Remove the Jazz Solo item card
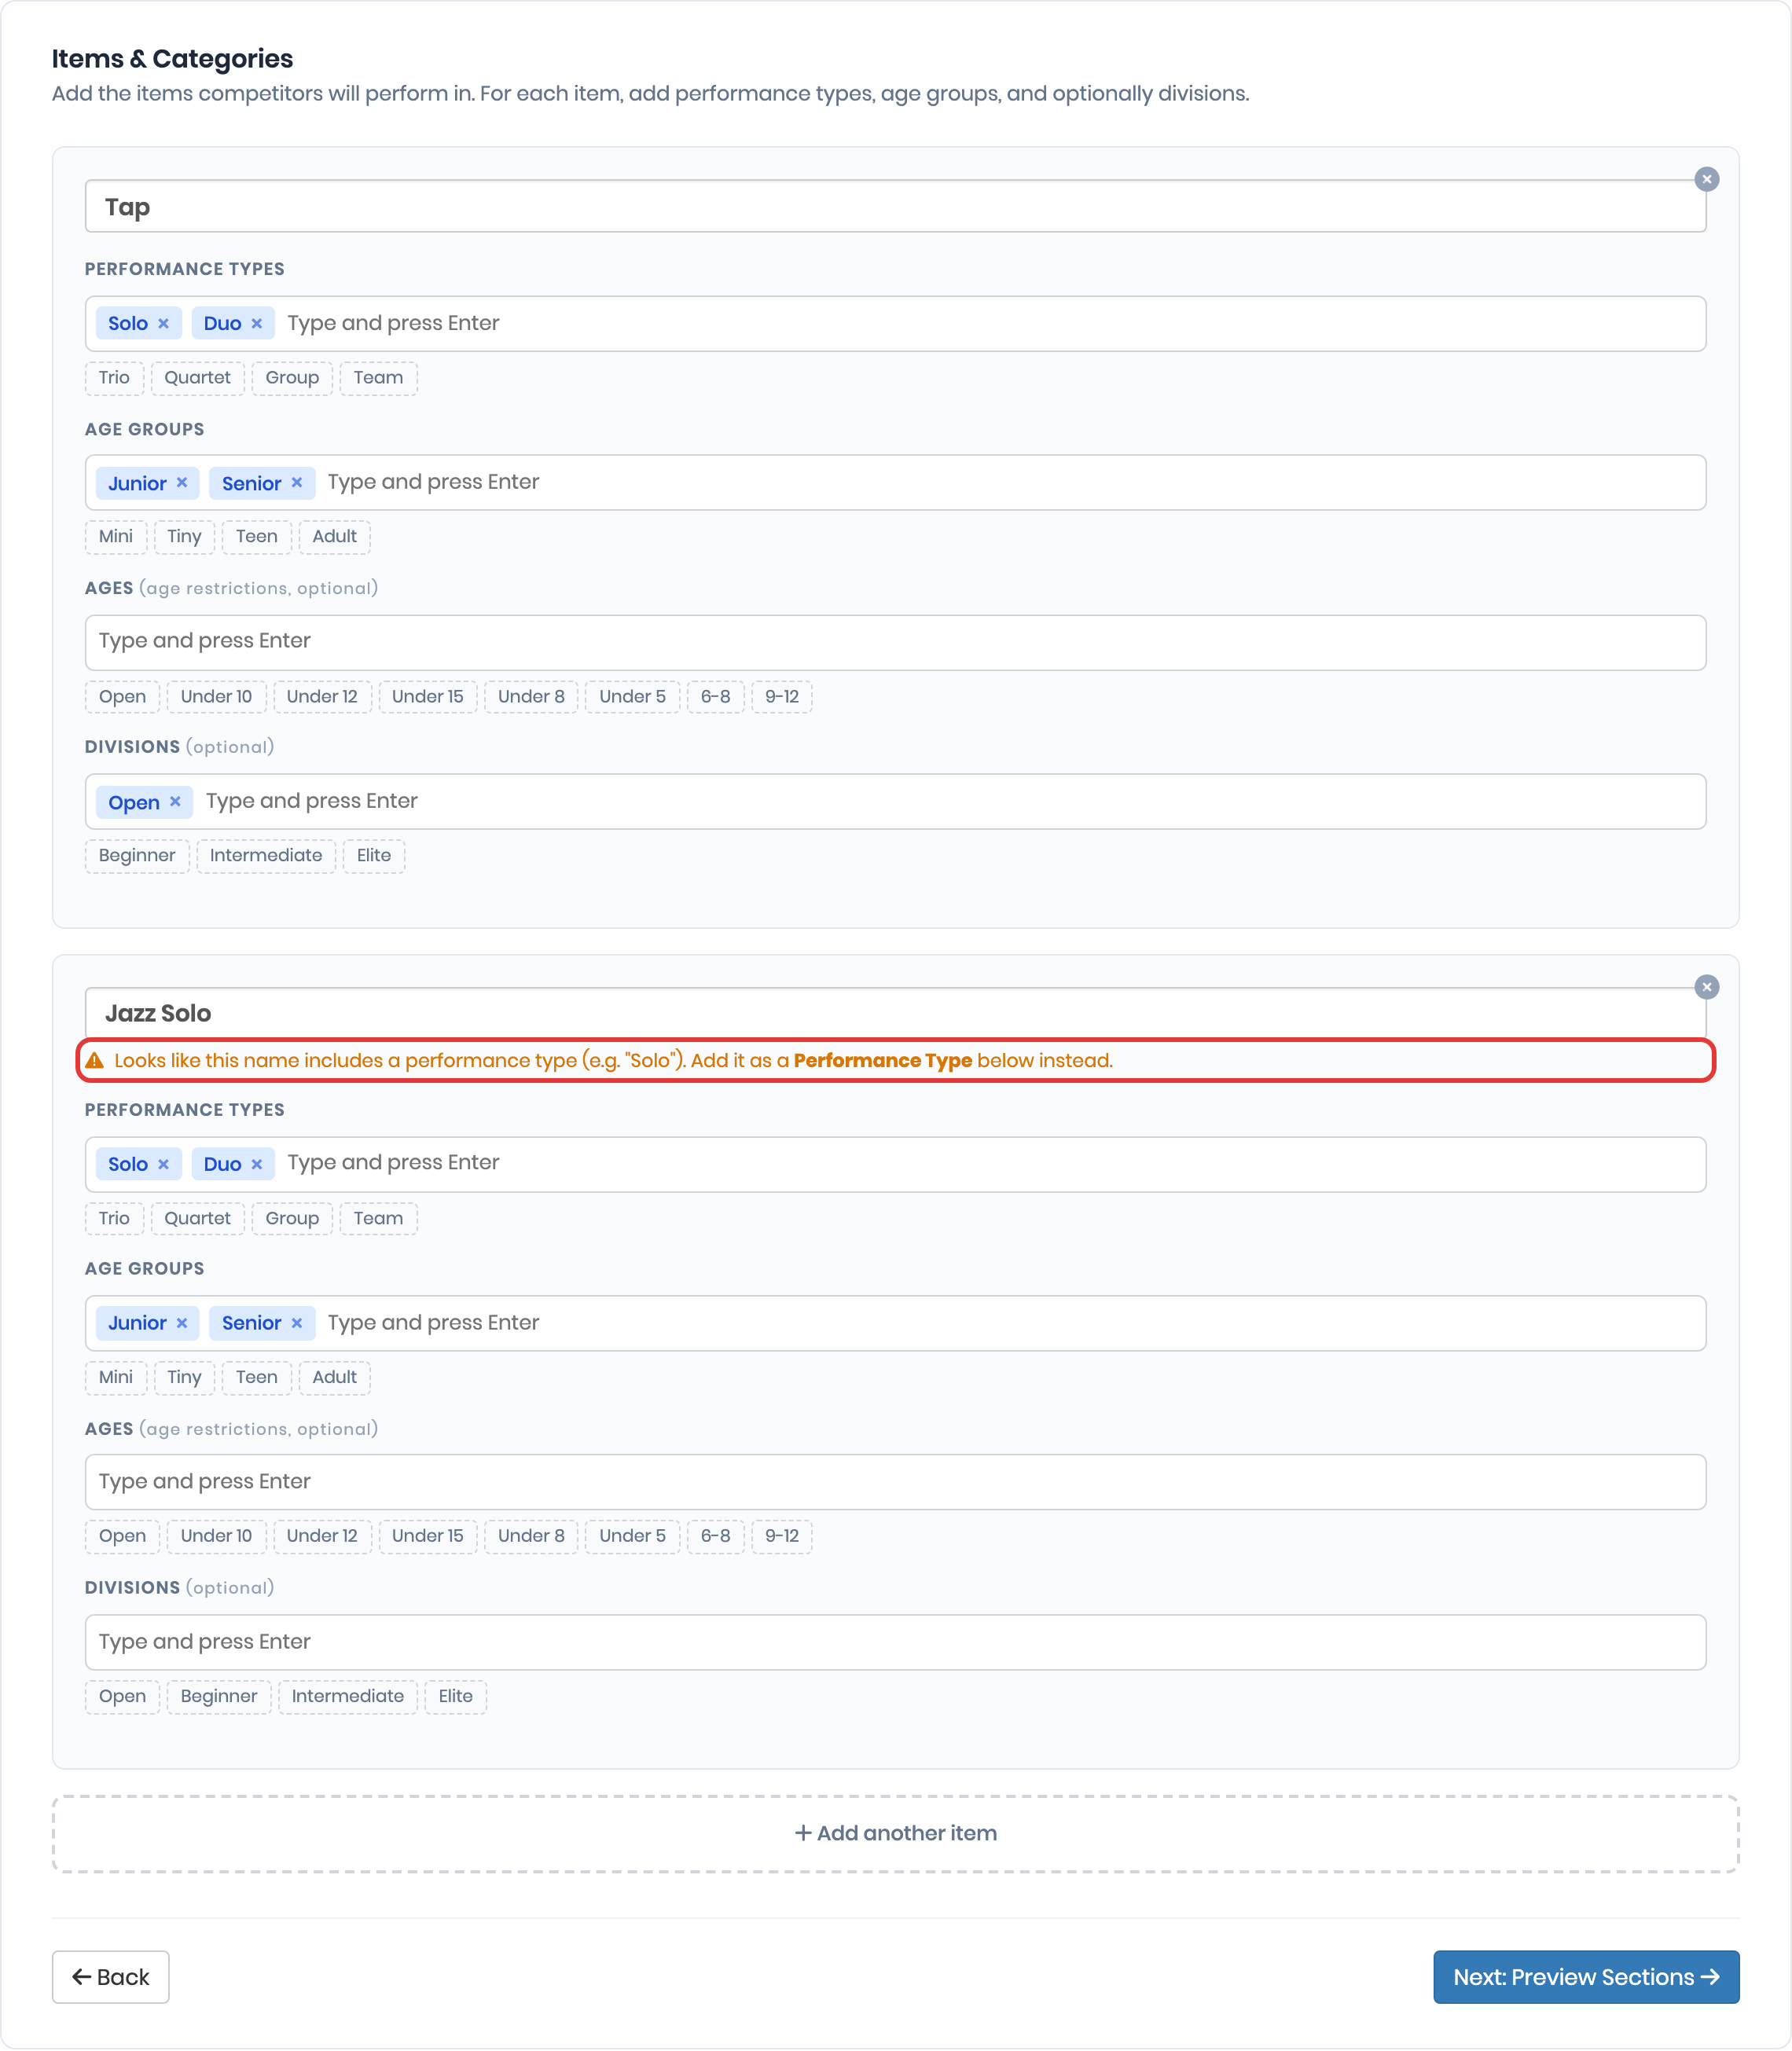 click(1706, 987)
